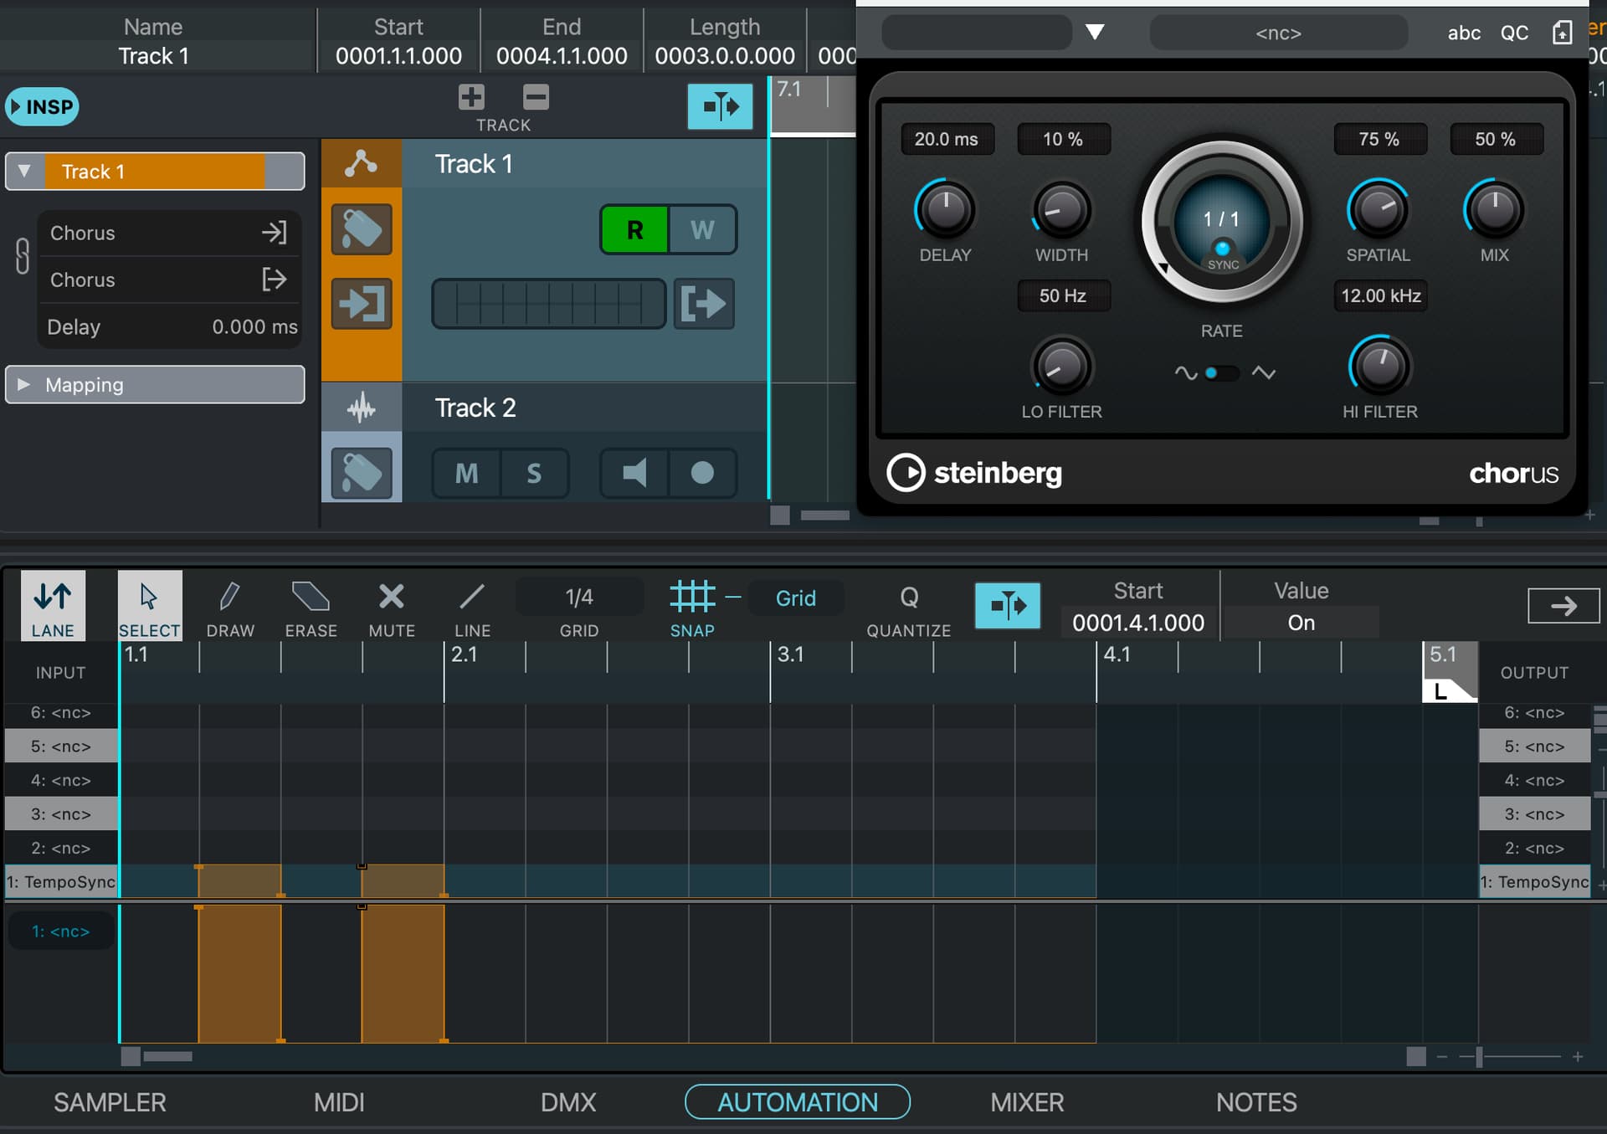Expand the Mapping section
The image size is (1607, 1134).
[24, 384]
